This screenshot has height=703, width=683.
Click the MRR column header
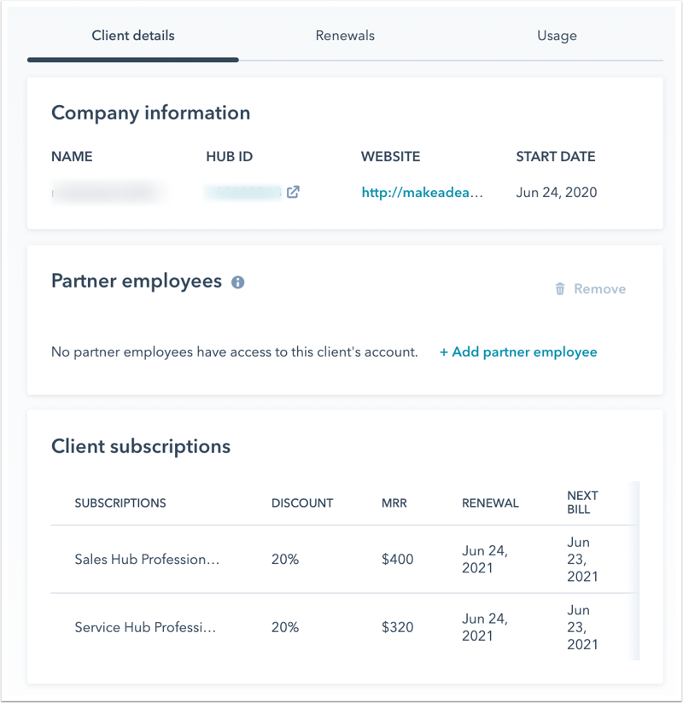point(394,503)
